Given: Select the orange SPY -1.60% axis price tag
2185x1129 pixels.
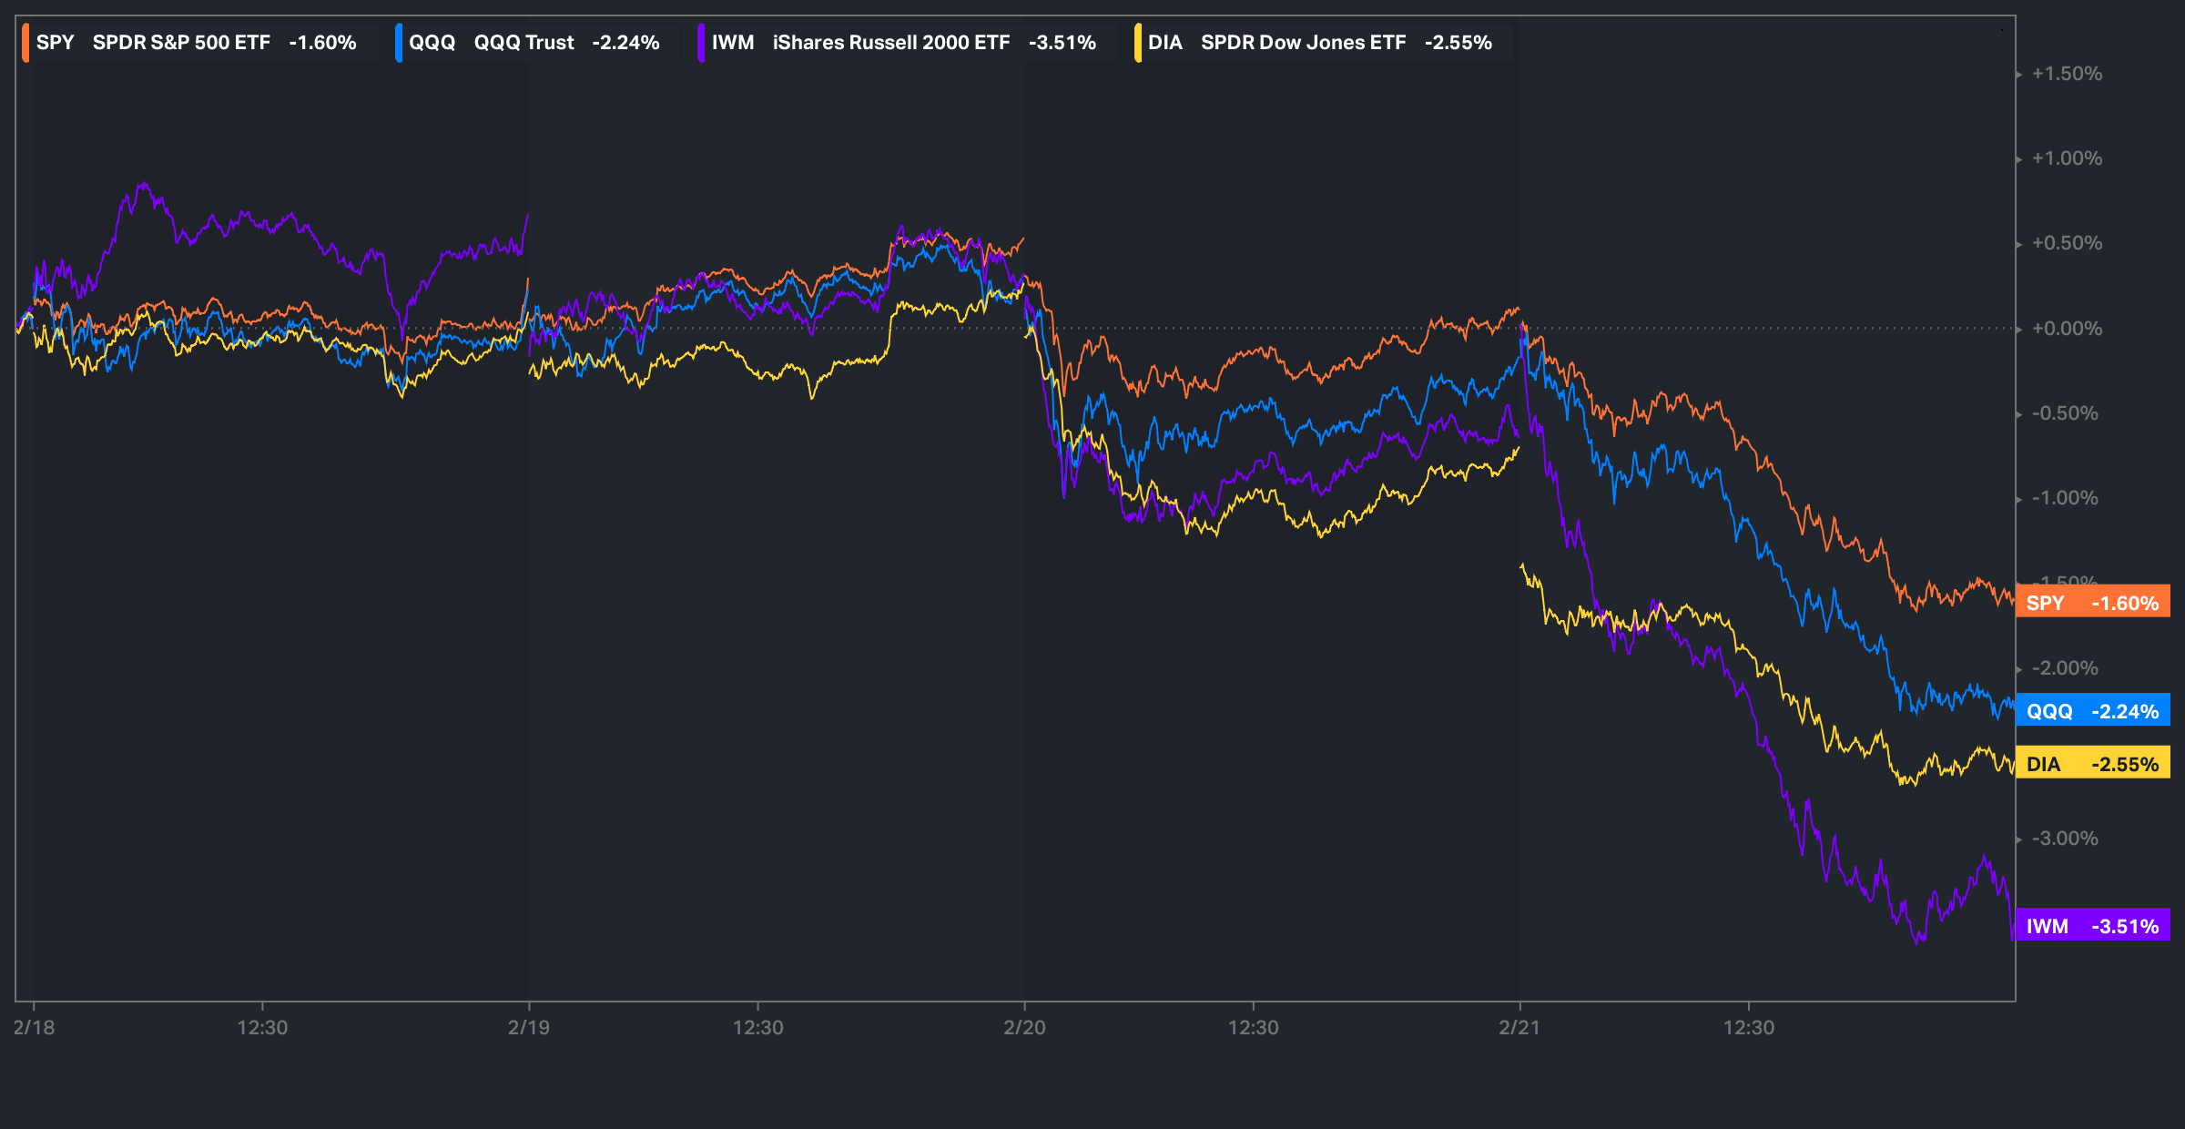Looking at the screenshot, I should pos(2092,603).
